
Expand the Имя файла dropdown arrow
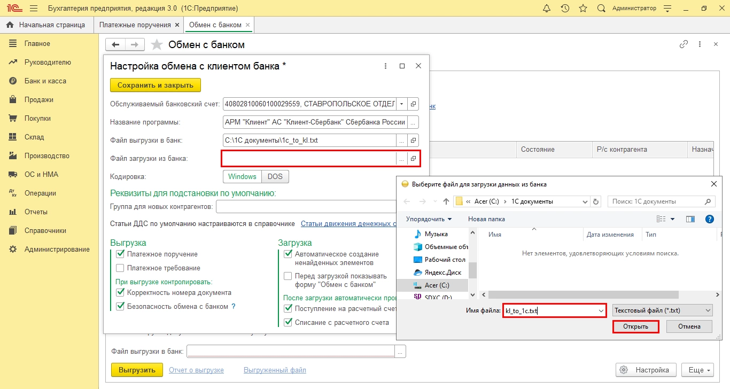pos(601,310)
